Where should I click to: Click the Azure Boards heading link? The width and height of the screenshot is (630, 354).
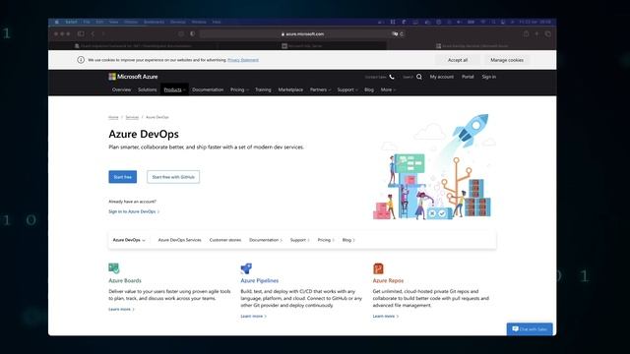[125, 280]
